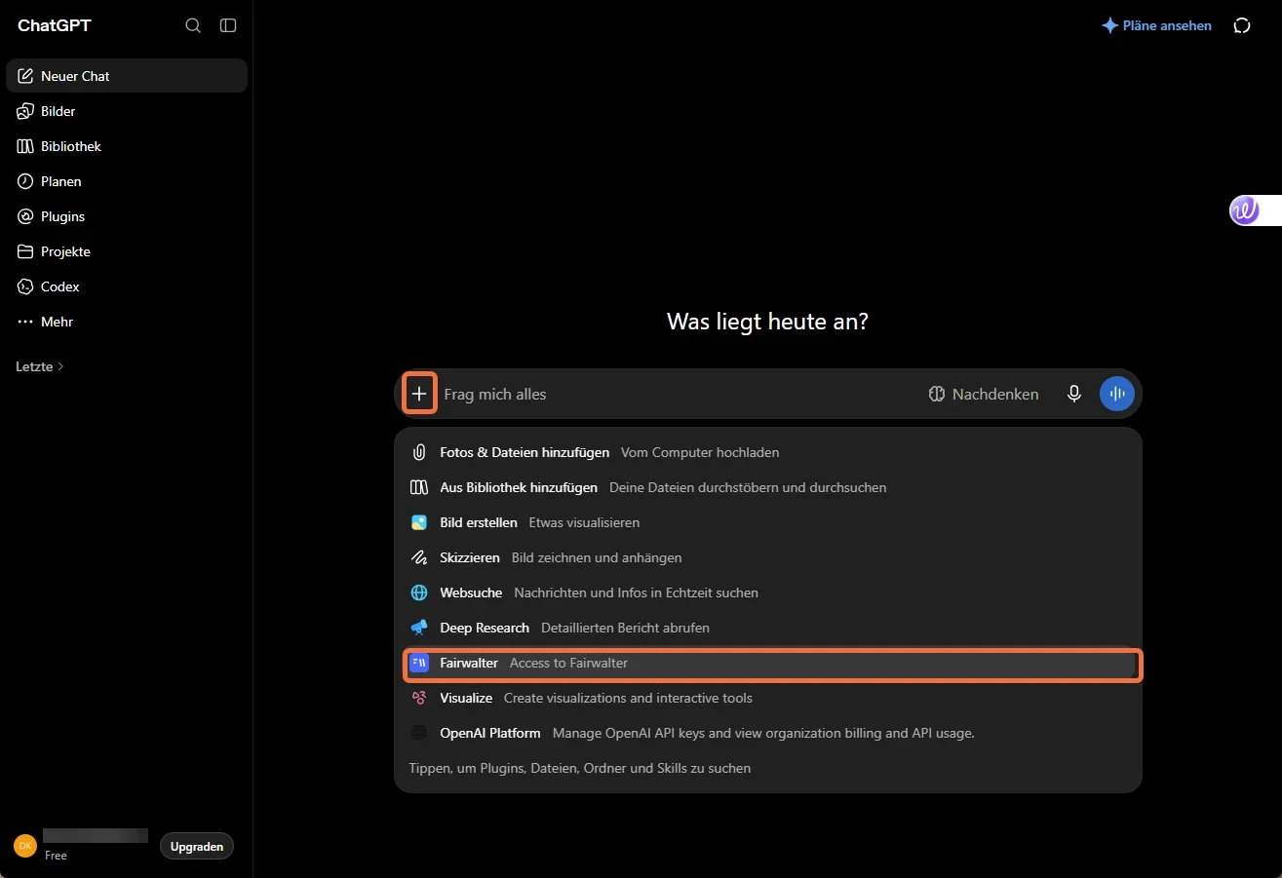The image size is (1282, 878).
Task: Click the paperclip icon for adding files
Action: [419, 452]
